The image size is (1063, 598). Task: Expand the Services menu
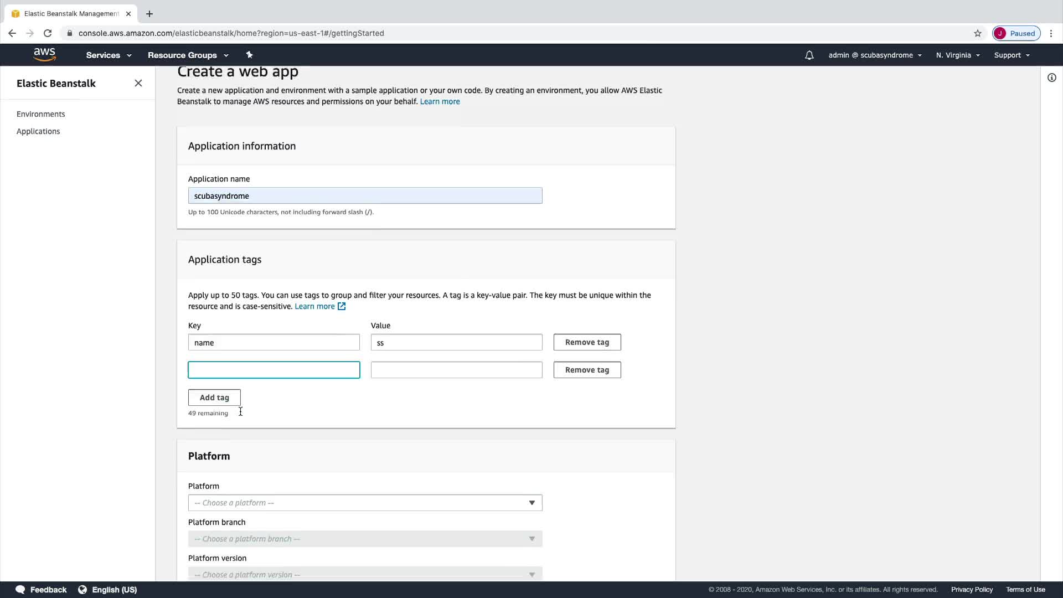coord(109,55)
